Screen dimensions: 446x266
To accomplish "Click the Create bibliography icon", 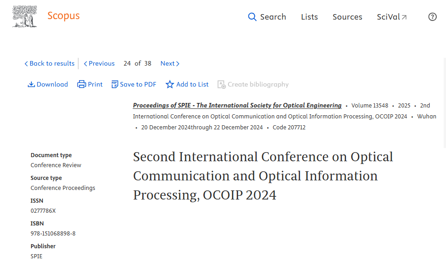I will click(x=222, y=84).
